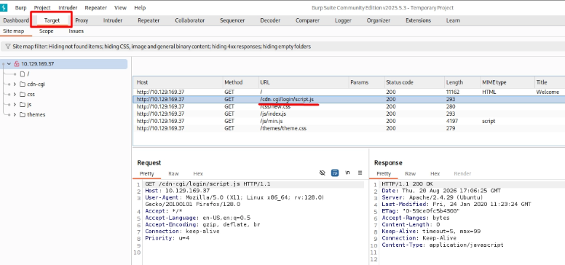Screen dimensions: 565x265
Task: Select the /js/min.js table row
Action: tap(349, 121)
